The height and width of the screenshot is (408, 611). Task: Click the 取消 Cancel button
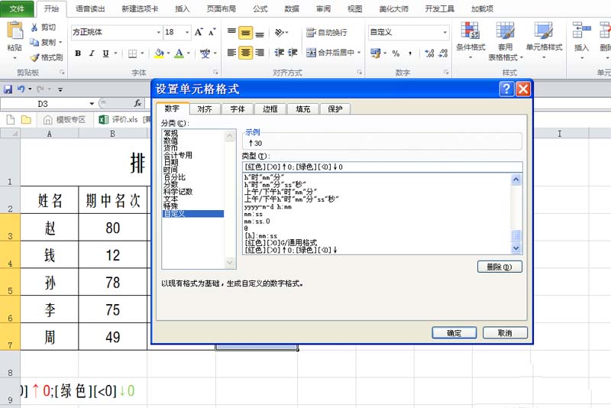(x=505, y=333)
